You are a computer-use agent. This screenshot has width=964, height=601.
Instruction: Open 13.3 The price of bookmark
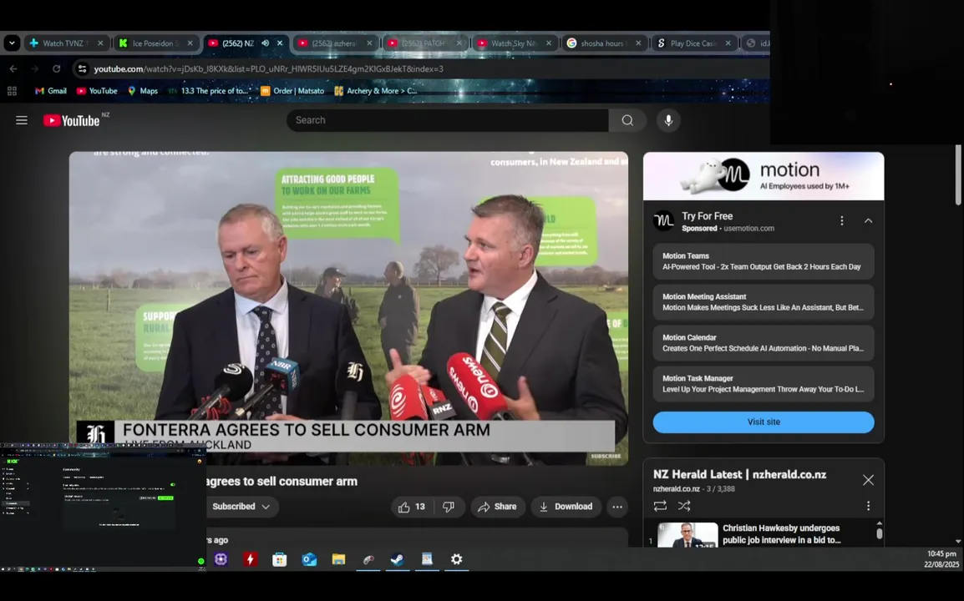click(208, 91)
